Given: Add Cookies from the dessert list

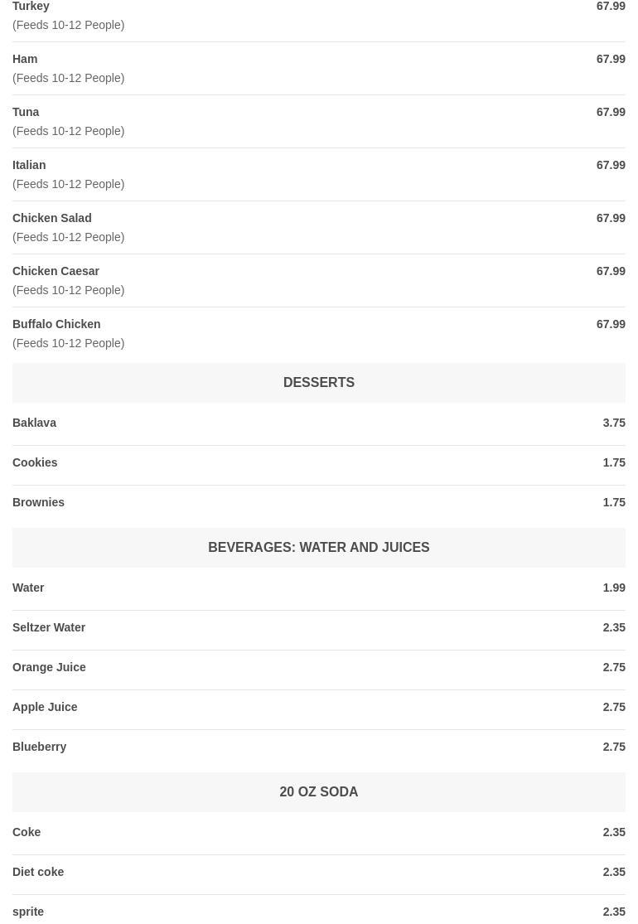Looking at the screenshot, I should [x=35, y=462].
